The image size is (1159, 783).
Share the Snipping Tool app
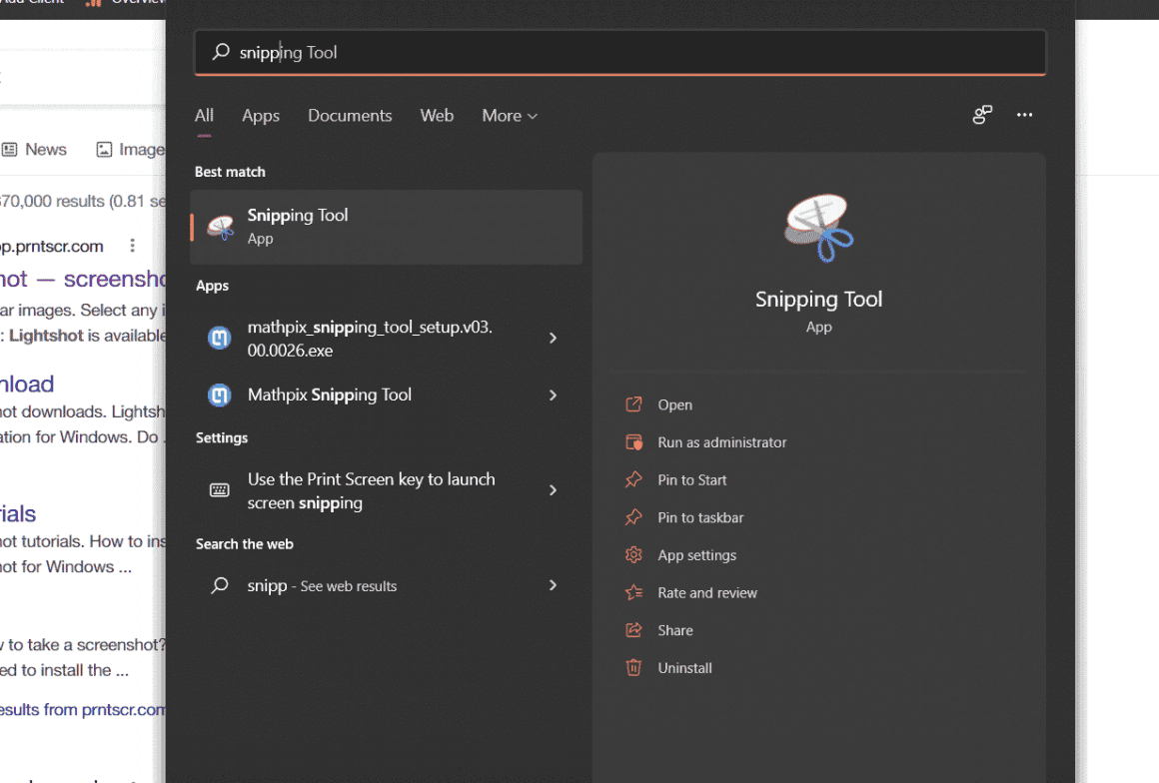pos(675,630)
